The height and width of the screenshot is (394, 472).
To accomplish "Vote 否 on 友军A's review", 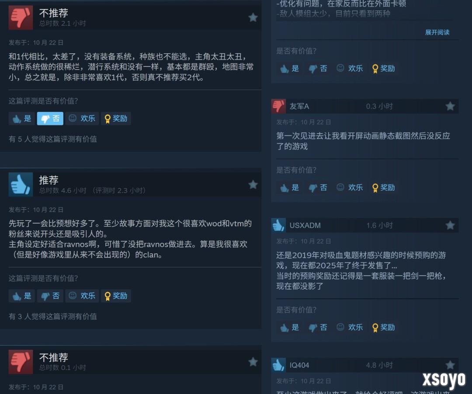I will 318,187.
